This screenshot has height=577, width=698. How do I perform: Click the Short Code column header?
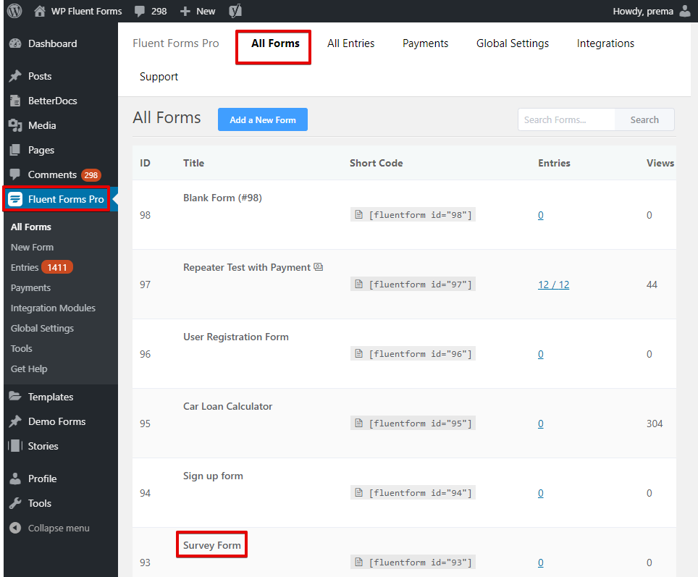pos(377,163)
